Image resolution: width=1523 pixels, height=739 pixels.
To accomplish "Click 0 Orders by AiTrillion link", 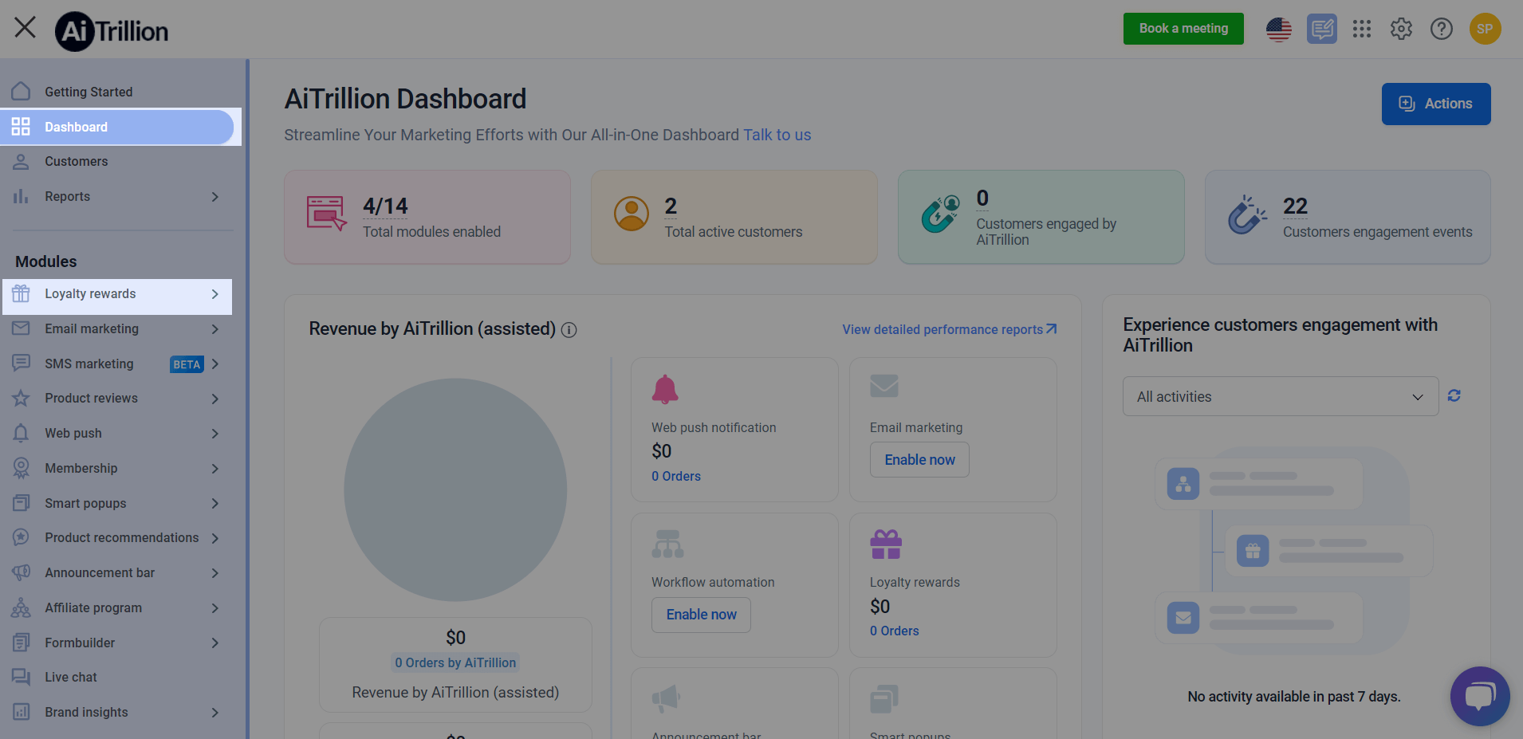I will [455, 662].
